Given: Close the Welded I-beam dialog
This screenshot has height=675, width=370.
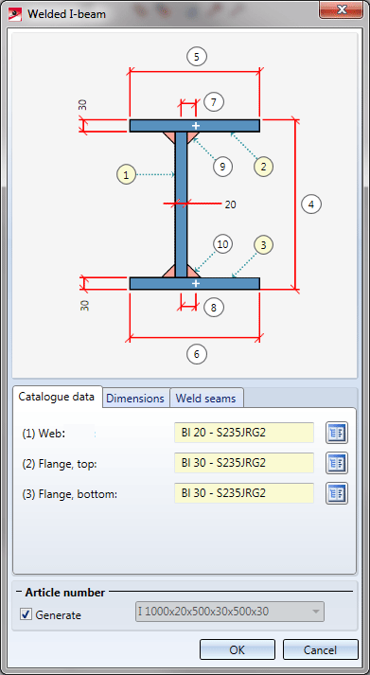Looking at the screenshot, I should pyautogui.click(x=342, y=9).
